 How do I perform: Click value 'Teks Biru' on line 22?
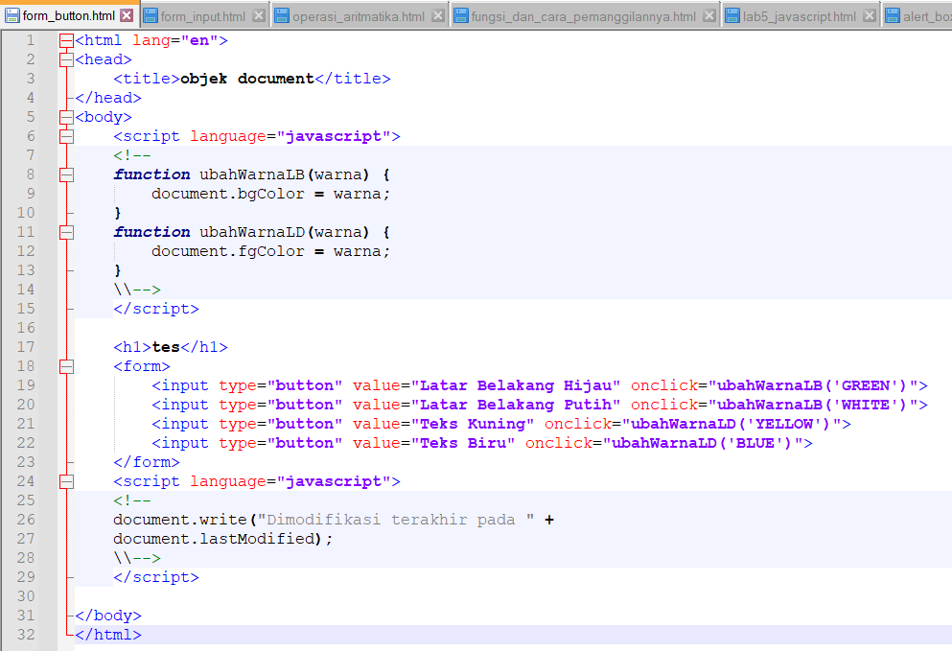pyautogui.click(x=463, y=443)
